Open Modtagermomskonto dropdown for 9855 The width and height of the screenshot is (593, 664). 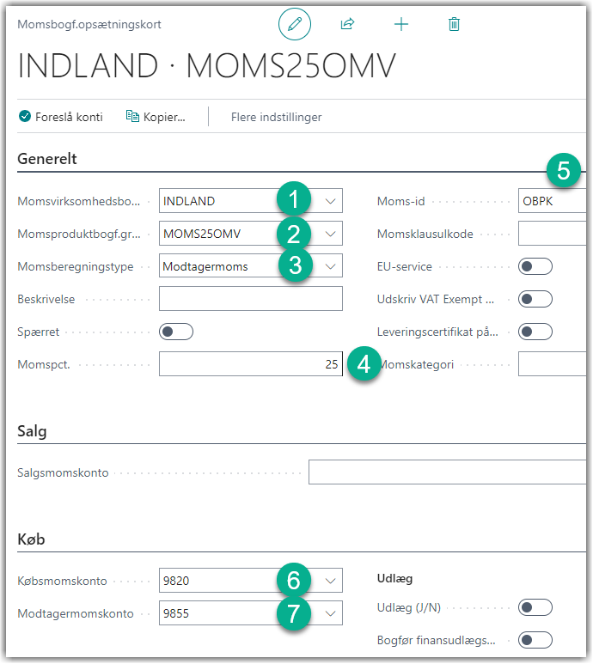click(x=330, y=613)
